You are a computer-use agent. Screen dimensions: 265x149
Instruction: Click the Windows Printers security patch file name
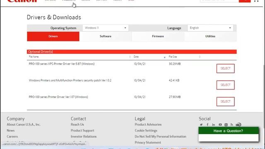click(x=70, y=80)
